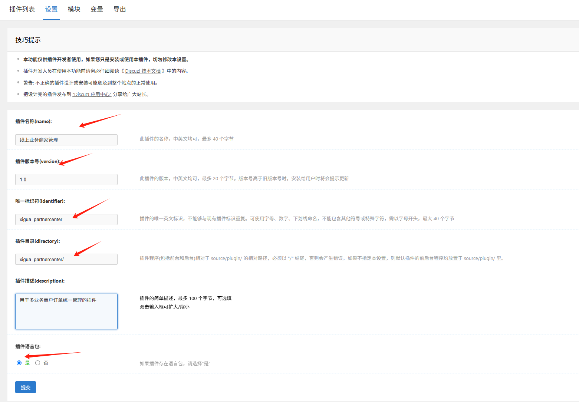This screenshot has width=579, height=402.
Task: Select the 是 radio button for language pack
Action: (19, 363)
